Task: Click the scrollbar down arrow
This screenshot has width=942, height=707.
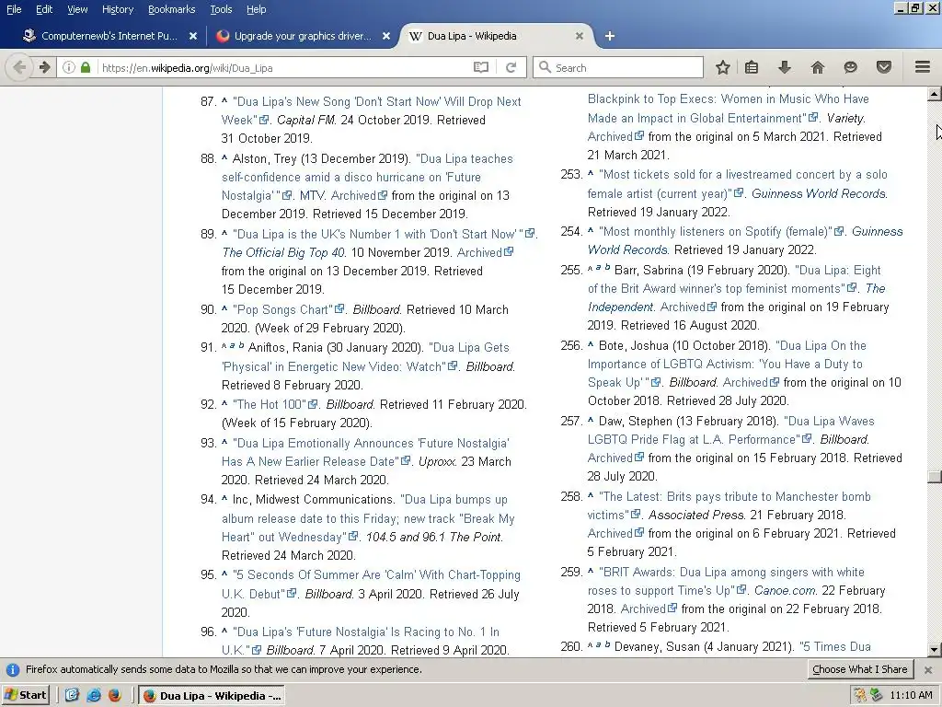Action: point(934,649)
